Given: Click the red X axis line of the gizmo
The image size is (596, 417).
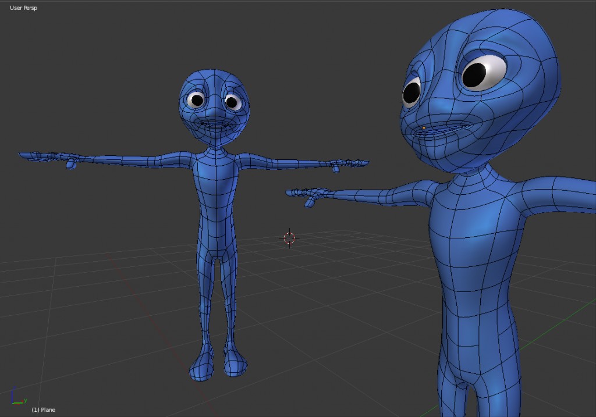Looking at the screenshot, I should pyautogui.click(x=18, y=404).
